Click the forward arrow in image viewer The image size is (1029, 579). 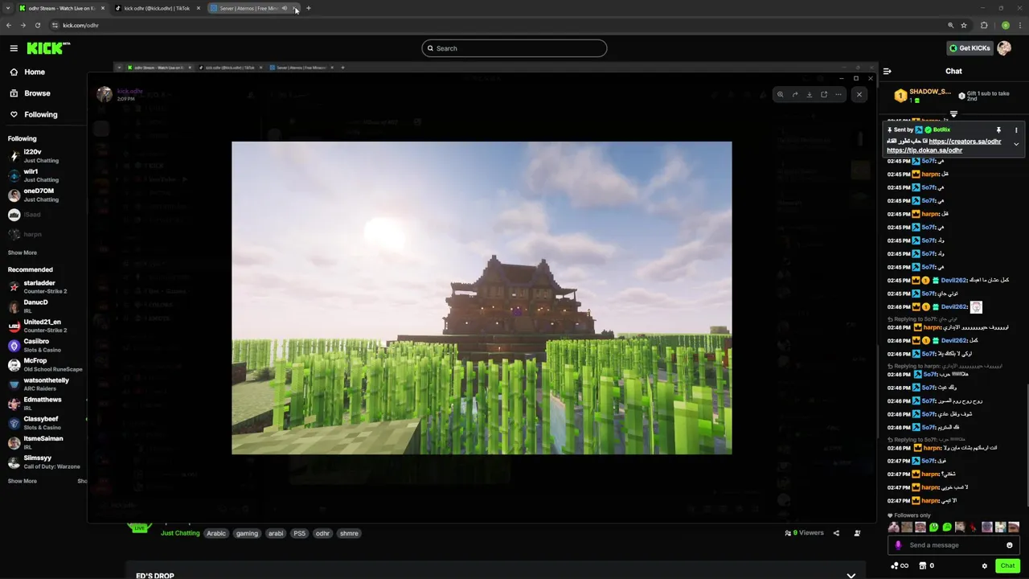point(794,94)
